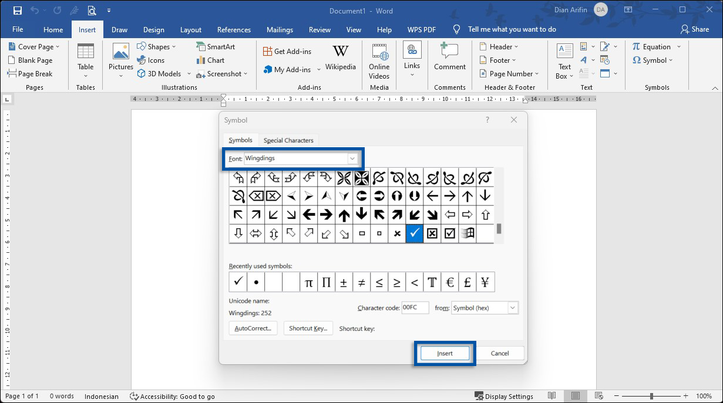Screen dimensions: 723x403
Task: Click Insert to add the checkmark symbol
Action: [x=445, y=353]
